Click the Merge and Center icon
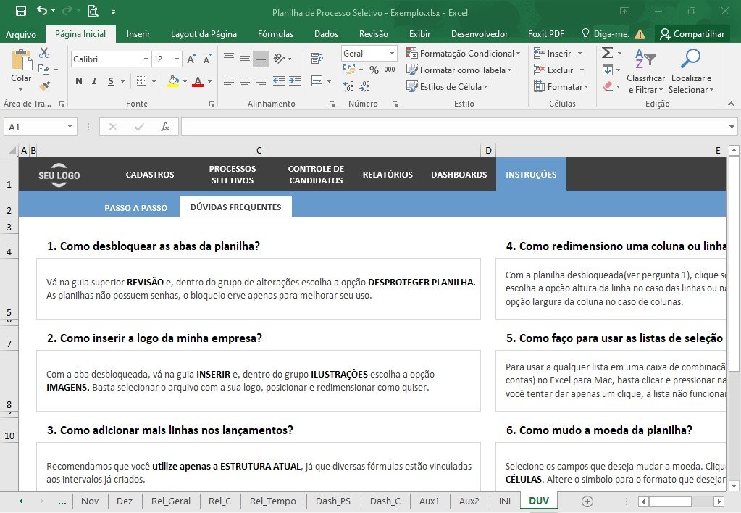Screen dimensions: 741x513 317,81
